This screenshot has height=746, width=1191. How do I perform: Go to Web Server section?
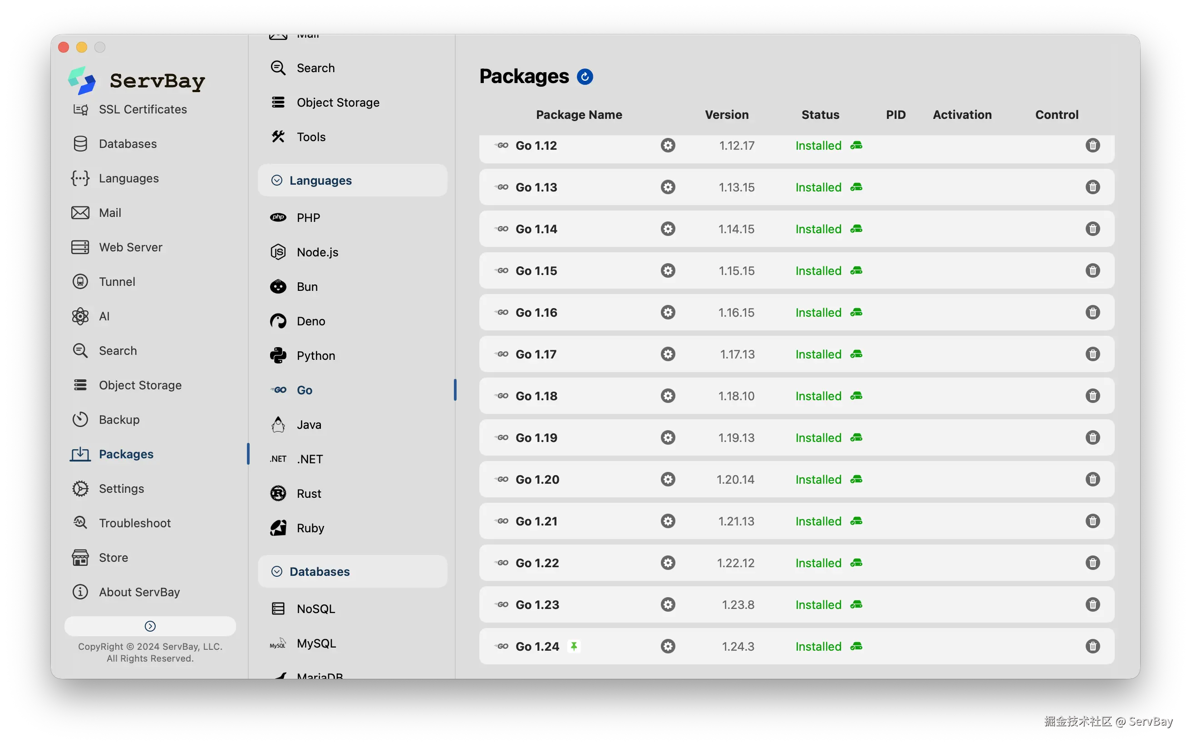pos(130,247)
